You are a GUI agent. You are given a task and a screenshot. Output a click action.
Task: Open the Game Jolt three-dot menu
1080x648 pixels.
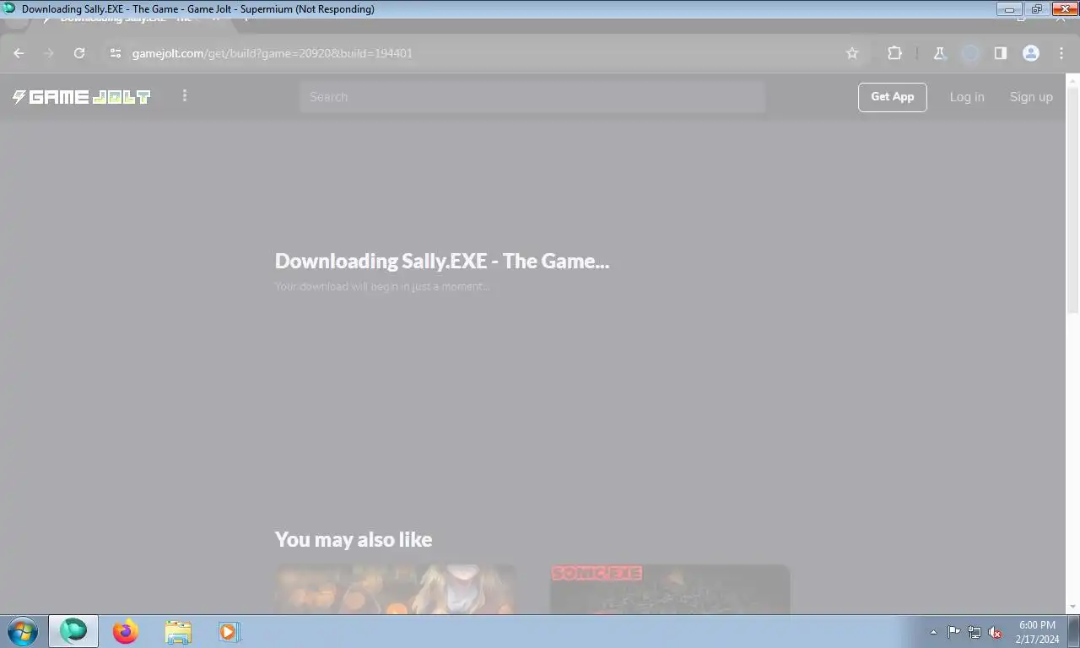(x=185, y=96)
